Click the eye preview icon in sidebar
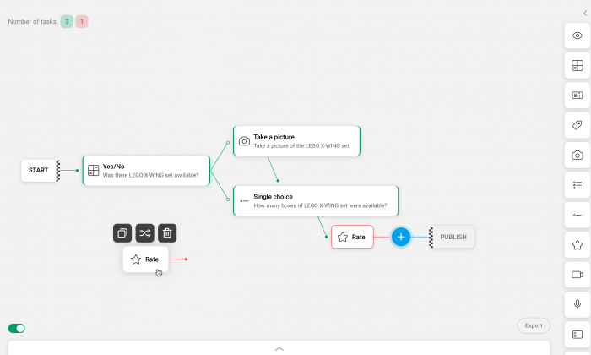Viewport: 591px width, 355px height. (x=577, y=35)
